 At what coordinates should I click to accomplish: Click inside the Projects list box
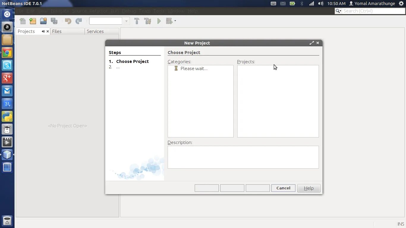coord(278,101)
